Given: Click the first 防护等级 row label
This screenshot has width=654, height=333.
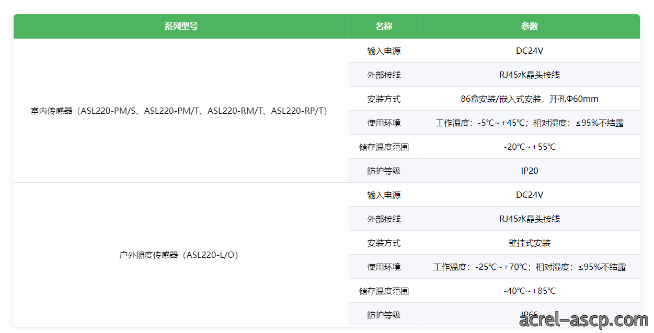Looking at the screenshot, I should (384, 171).
